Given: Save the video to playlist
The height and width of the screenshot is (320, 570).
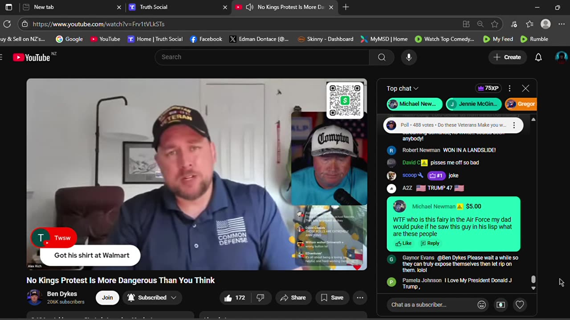Looking at the screenshot, I should 332,297.
